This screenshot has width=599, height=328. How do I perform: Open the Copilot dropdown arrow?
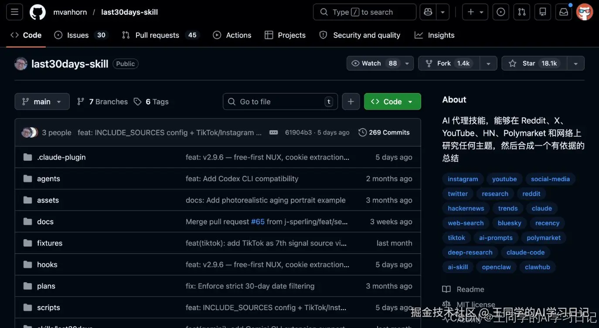tap(443, 12)
